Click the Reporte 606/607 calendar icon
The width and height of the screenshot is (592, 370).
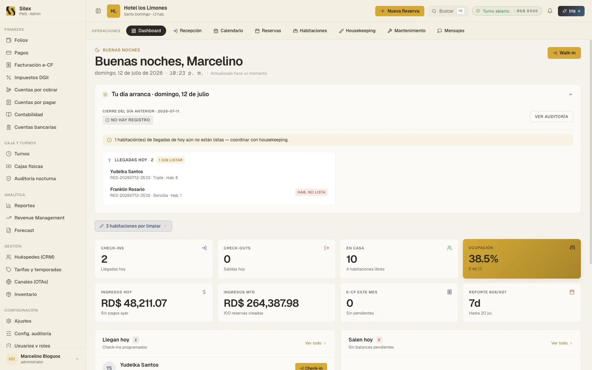pyautogui.click(x=572, y=292)
